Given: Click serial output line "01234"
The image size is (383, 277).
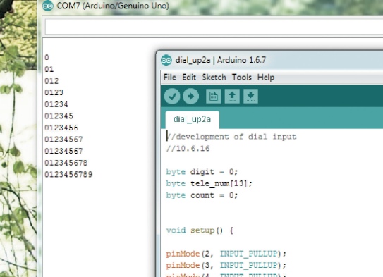Looking at the screenshot, I should click(56, 104).
